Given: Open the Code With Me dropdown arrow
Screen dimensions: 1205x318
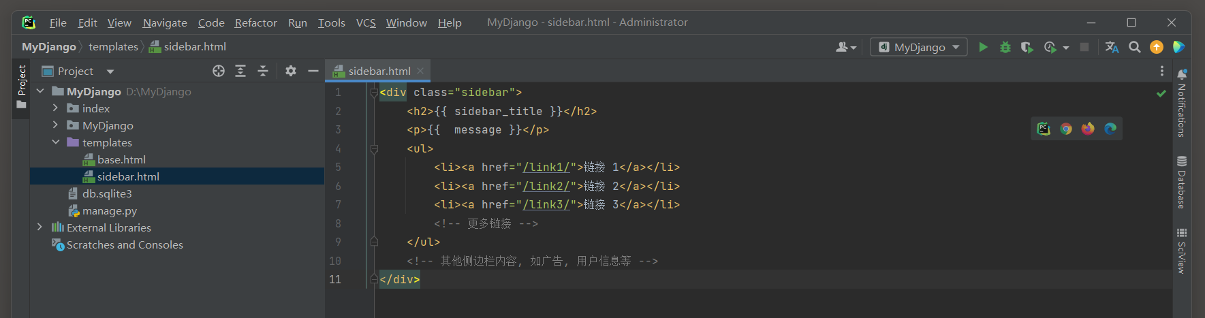Looking at the screenshot, I should pyautogui.click(x=854, y=48).
